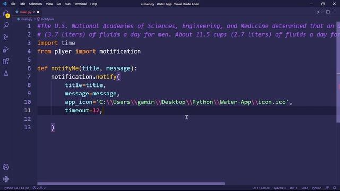Click the closing parenthesis on line 13
340x191 pixels.
pos(53,127)
